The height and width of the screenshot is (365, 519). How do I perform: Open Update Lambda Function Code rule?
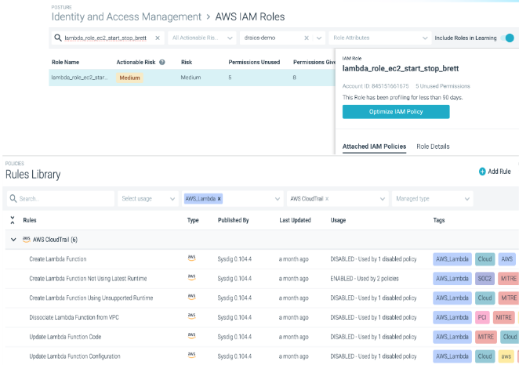point(65,337)
